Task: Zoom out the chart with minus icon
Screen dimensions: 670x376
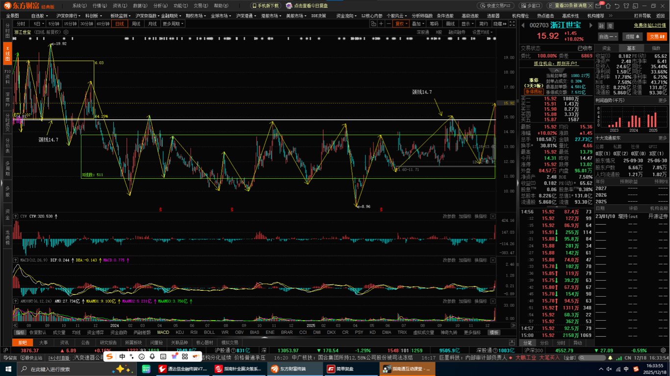Action: [388, 23]
